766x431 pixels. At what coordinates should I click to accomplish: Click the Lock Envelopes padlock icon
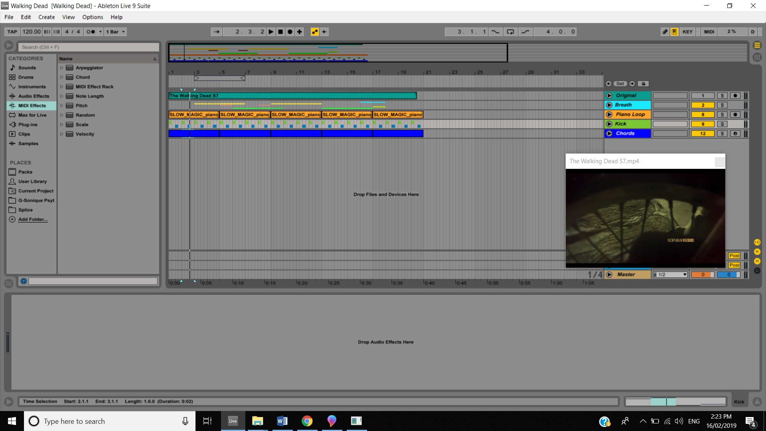pos(643,84)
